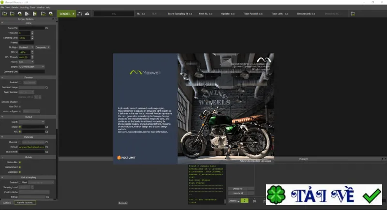This screenshot has height=210, width=387.
Task: Collapse the Denoiser section
Action: click(2, 77)
